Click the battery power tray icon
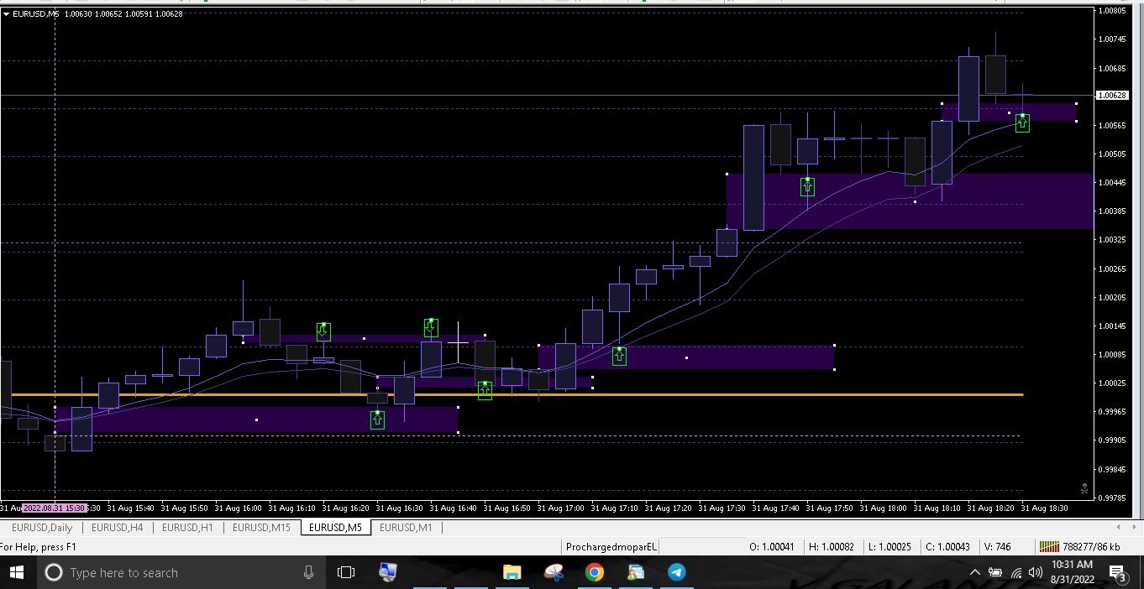1144x589 pixels. coord(995,572)
